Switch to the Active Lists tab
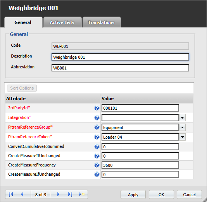This screenshot has width=207, height=202. [x=62, y=22]
